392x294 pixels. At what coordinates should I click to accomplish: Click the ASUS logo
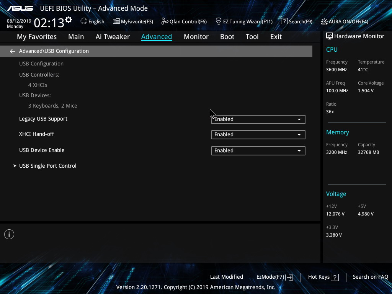pos(20,8)
